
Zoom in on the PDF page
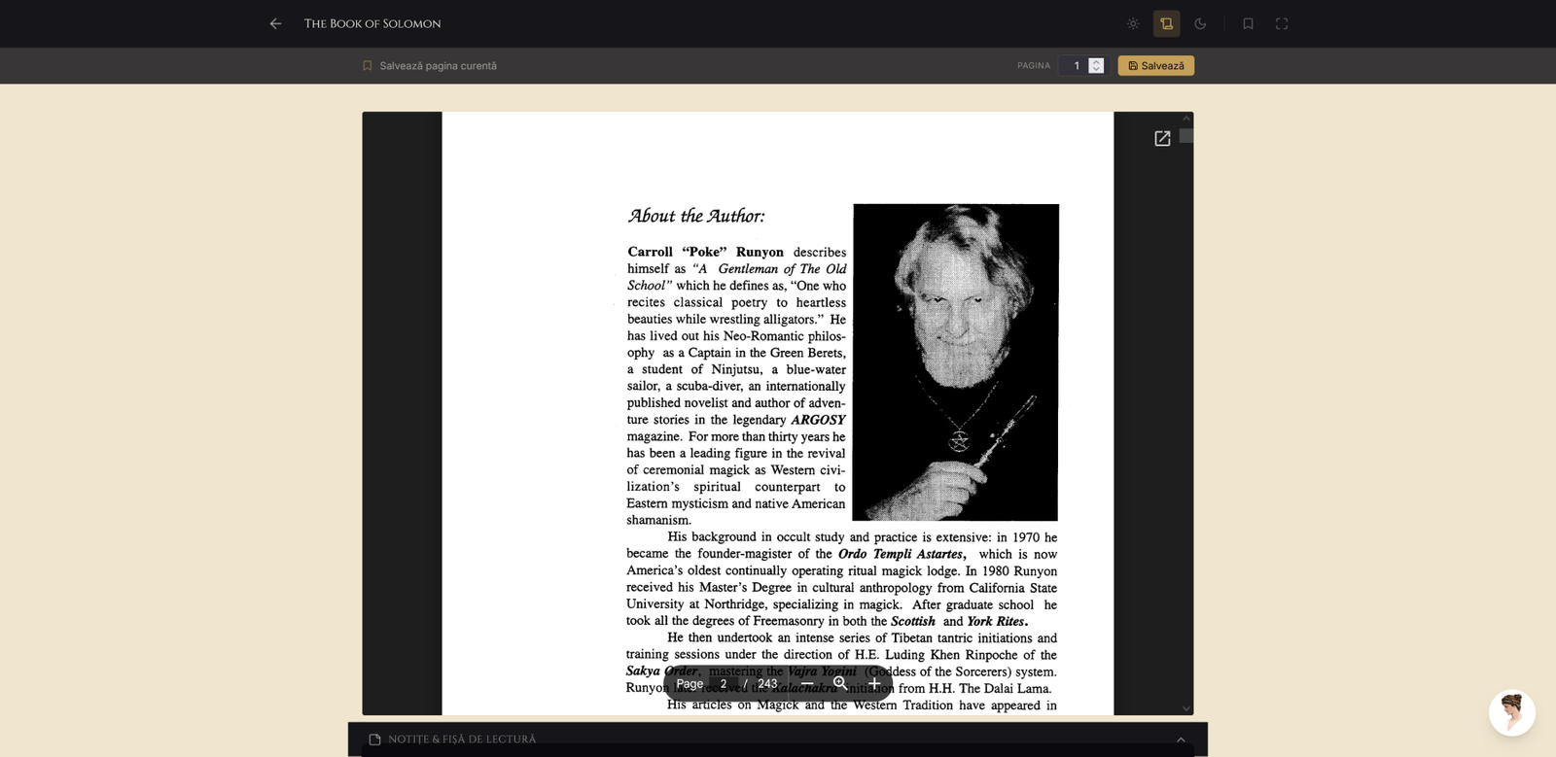[874, 683]
